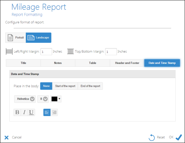Open the Header and Footer tab
Image resolution: width=185 pixels, height=143 pixels.
(127, 63)
